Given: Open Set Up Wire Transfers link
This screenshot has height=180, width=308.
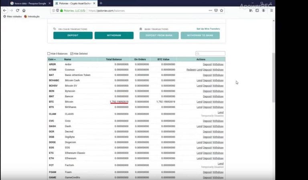Looking at the screenshot, I should tap(208, 29).
